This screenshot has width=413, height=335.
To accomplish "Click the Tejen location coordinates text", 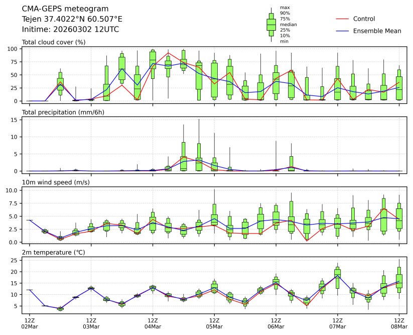I will (x=72, y=19).
